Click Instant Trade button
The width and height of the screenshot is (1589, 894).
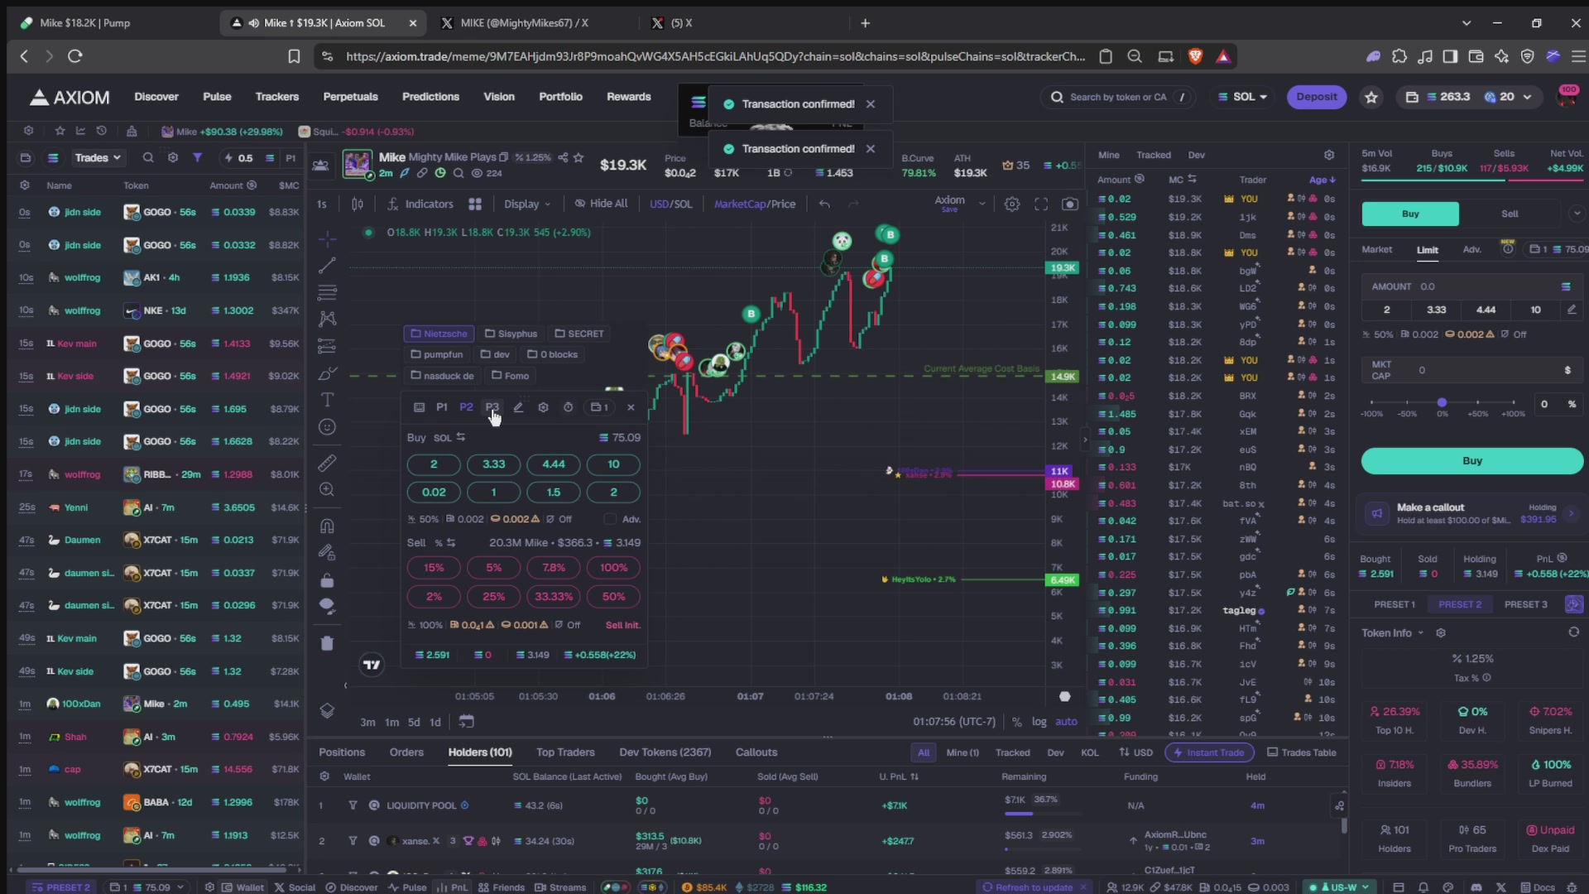tap(1209, 752)
